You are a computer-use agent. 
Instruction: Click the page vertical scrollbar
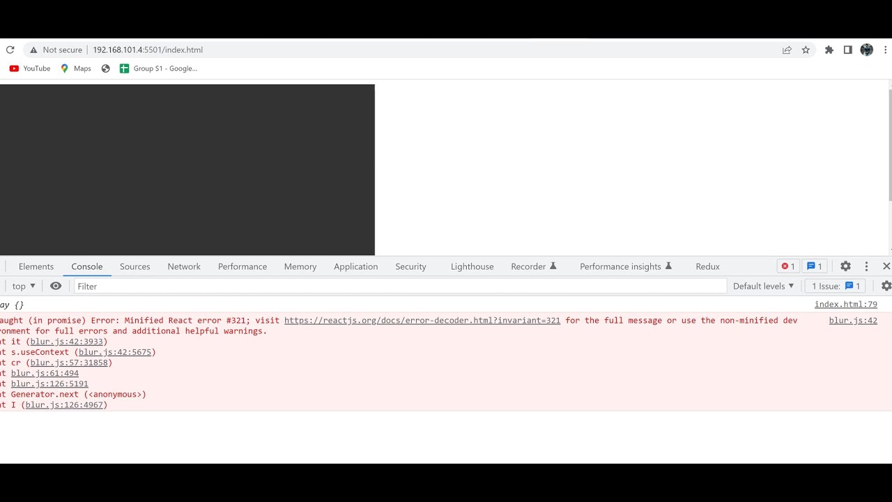(890, 144)
